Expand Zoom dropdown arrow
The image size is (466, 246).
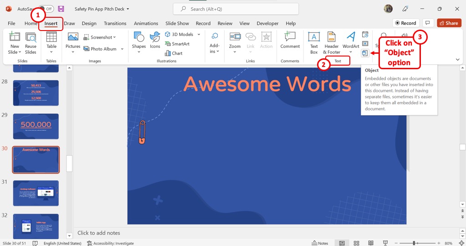point(235,52)
